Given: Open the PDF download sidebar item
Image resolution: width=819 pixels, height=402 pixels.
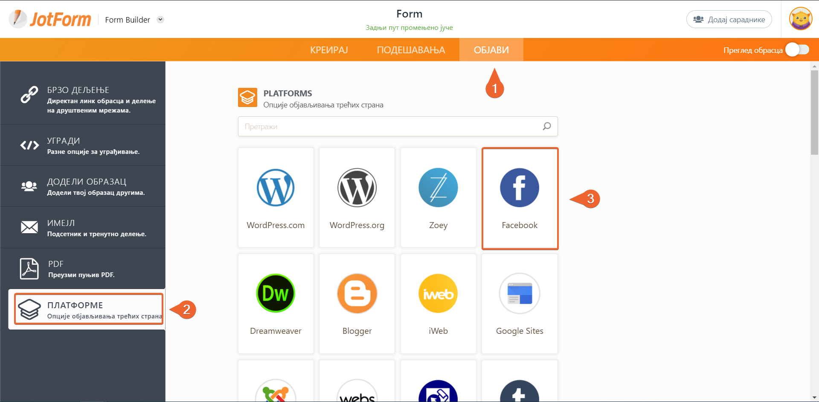Looking at the screenshot, I should pos(83,269).
